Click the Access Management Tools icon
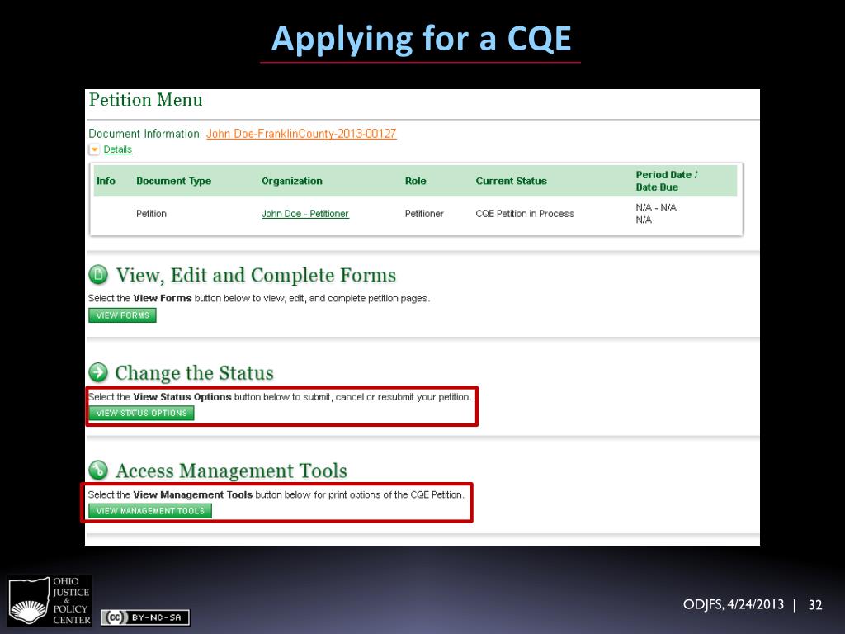845x634 pixels. [x=98, y=470]
